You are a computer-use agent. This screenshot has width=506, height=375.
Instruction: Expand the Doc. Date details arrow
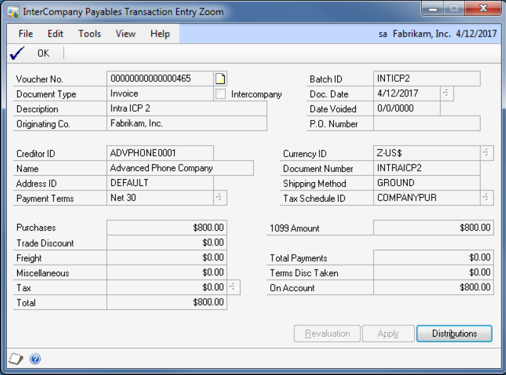(446, 93)
